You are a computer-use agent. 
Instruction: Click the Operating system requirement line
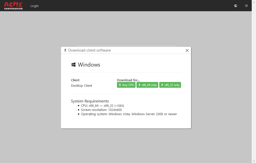[x=129, y=114]
